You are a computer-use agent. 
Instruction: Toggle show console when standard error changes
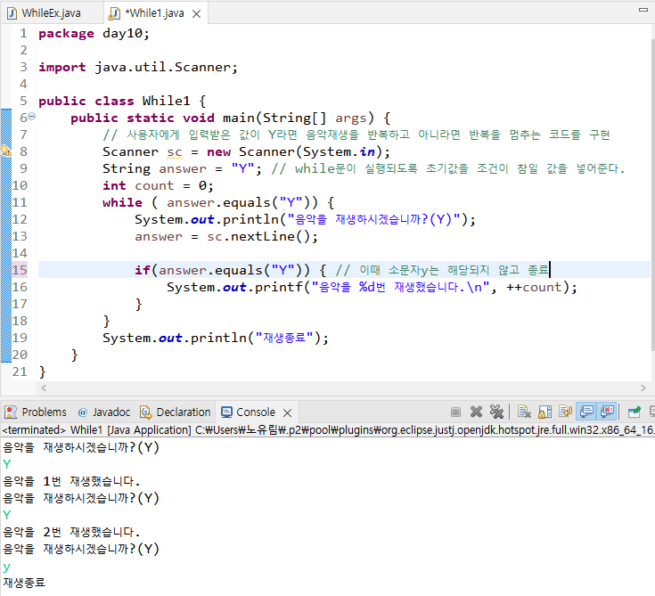click(x=607, y=412)
